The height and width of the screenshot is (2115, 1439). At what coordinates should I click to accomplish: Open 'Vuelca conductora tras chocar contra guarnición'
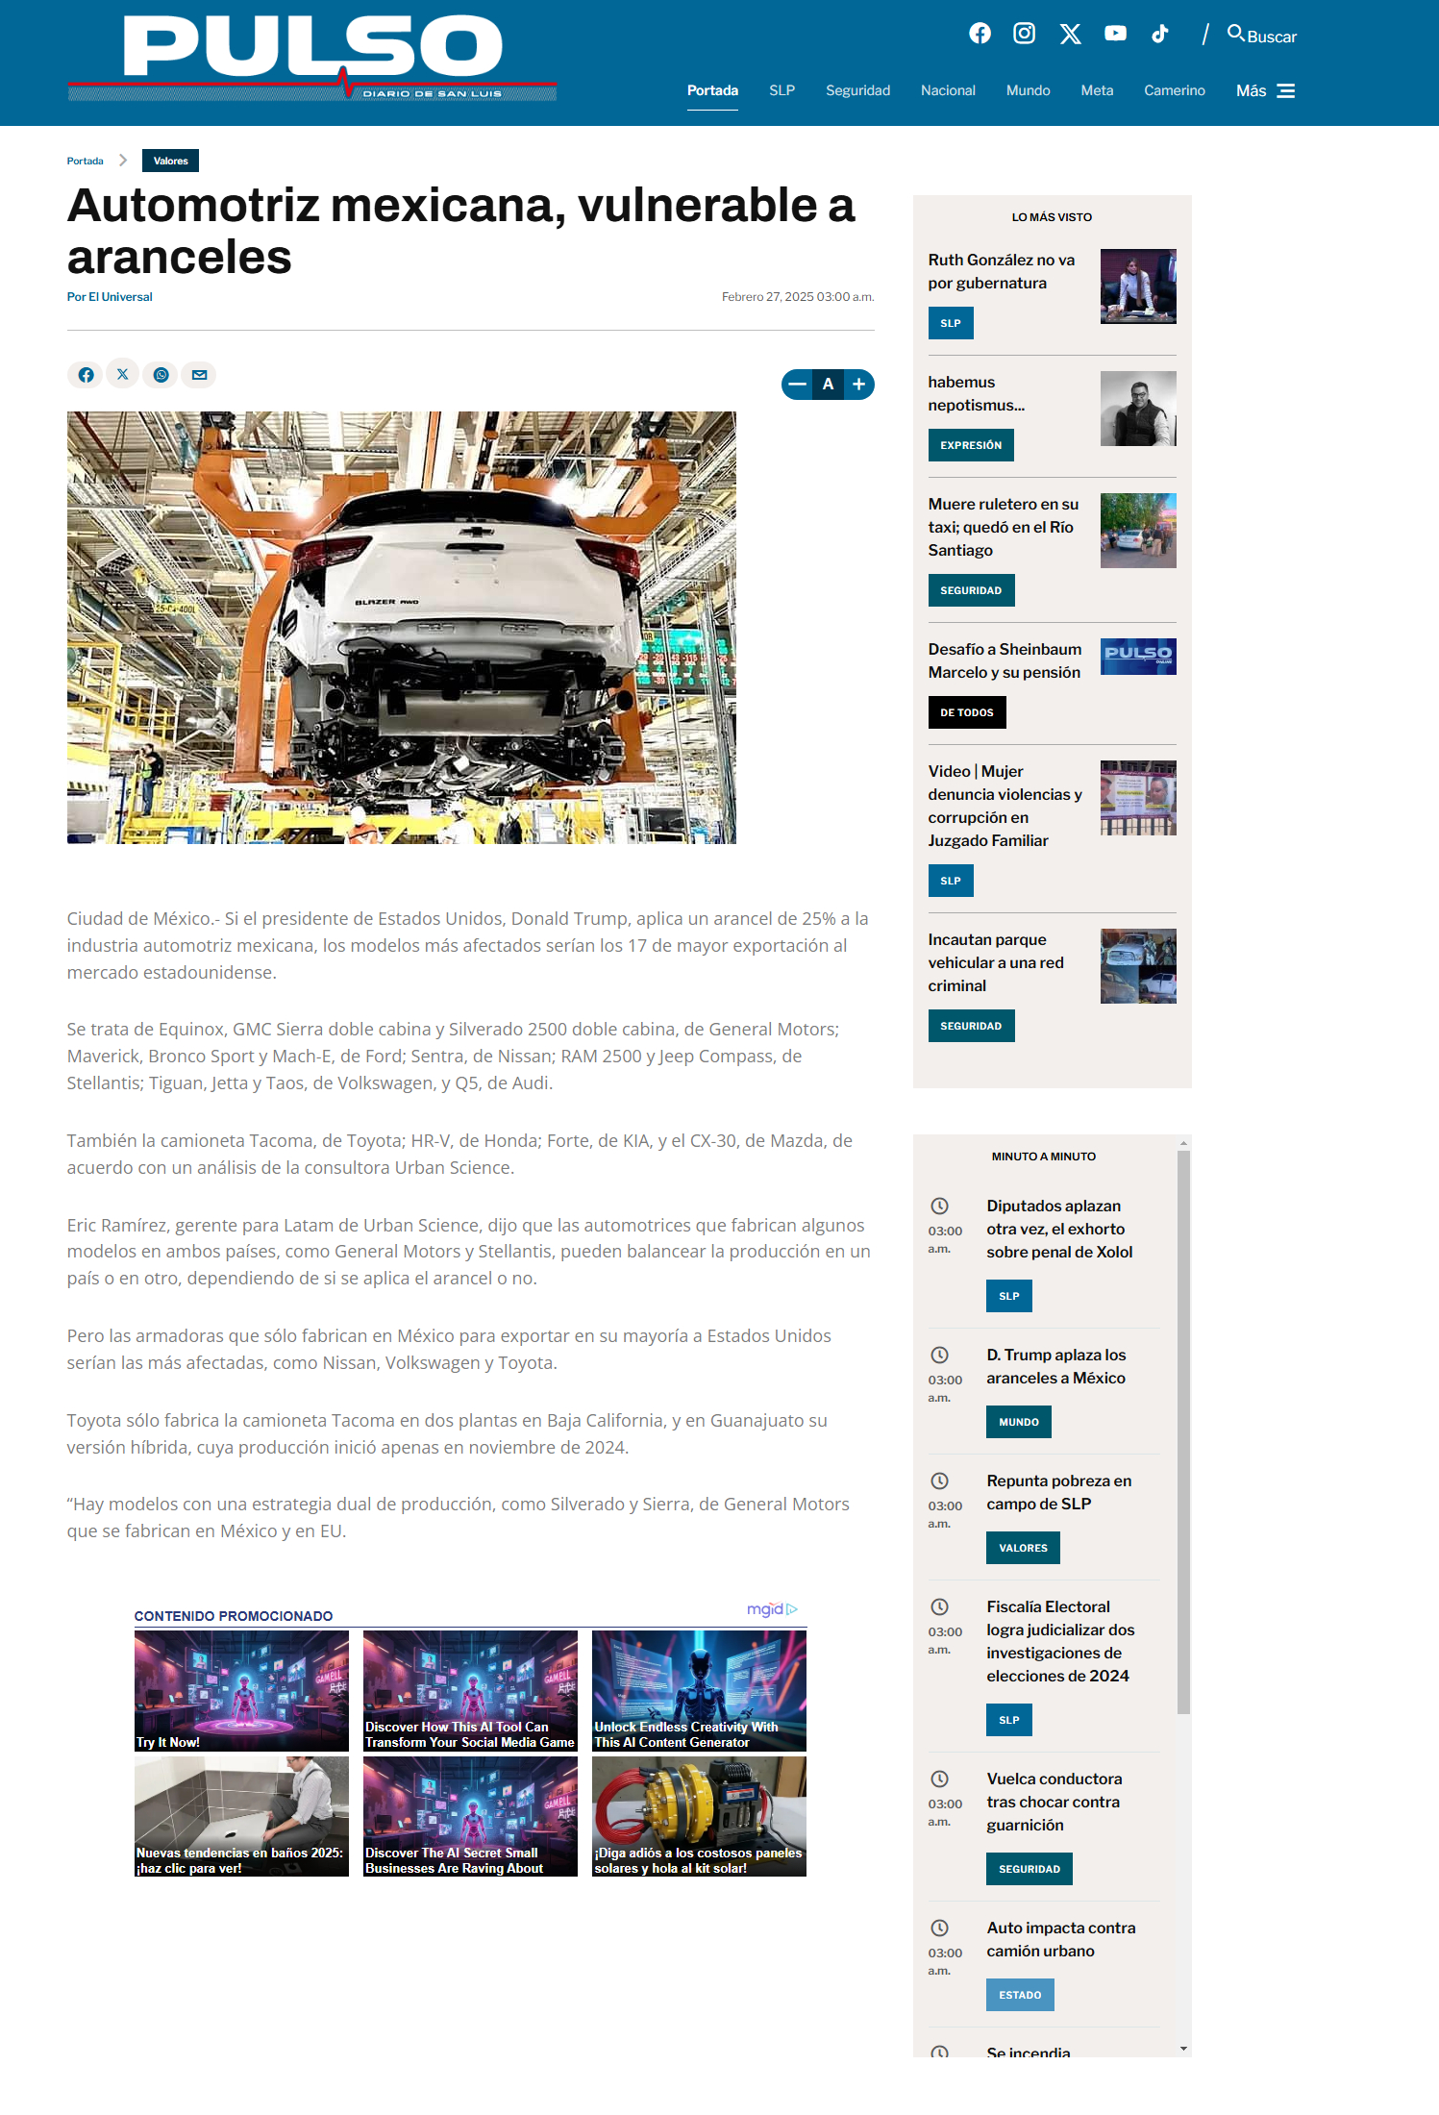click(x=1054, y=1802)
